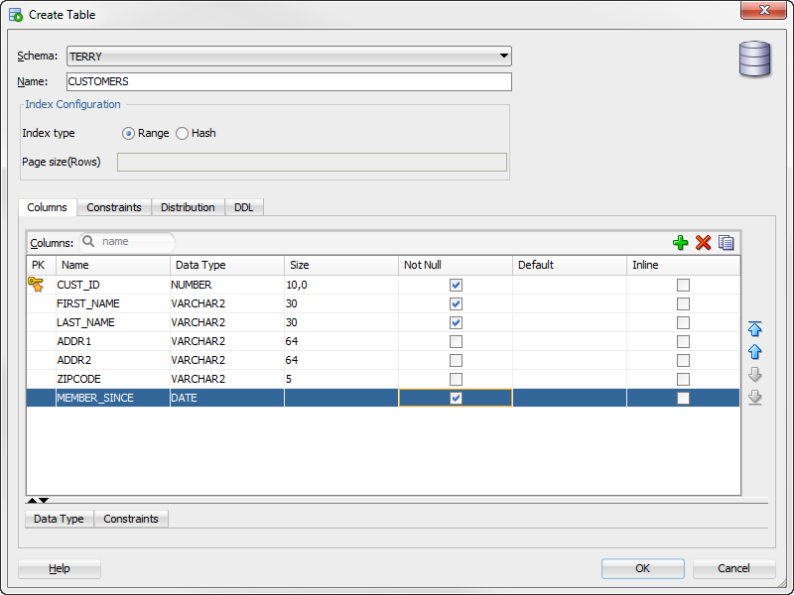Screen dimensions: 794x595
Task: Move column to bottom arrow
Action: click(754, 398)
